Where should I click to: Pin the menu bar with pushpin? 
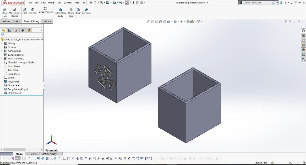pos(84,3)
